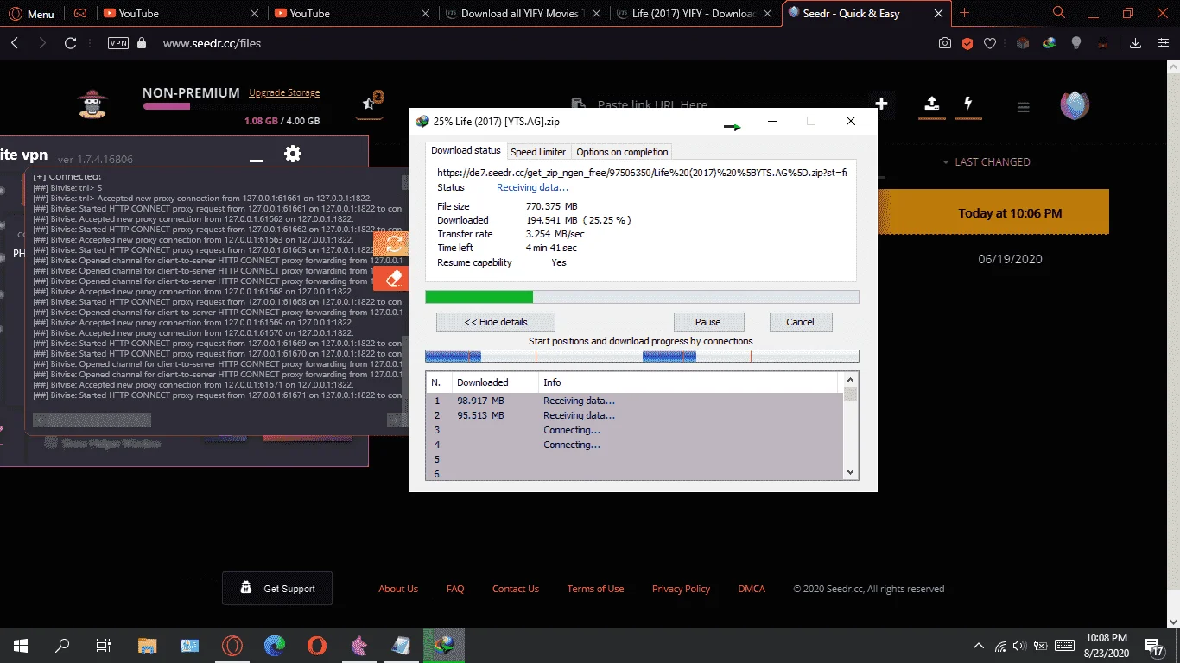
Task: Click the Downloaded column header
Action: [494, 382]
